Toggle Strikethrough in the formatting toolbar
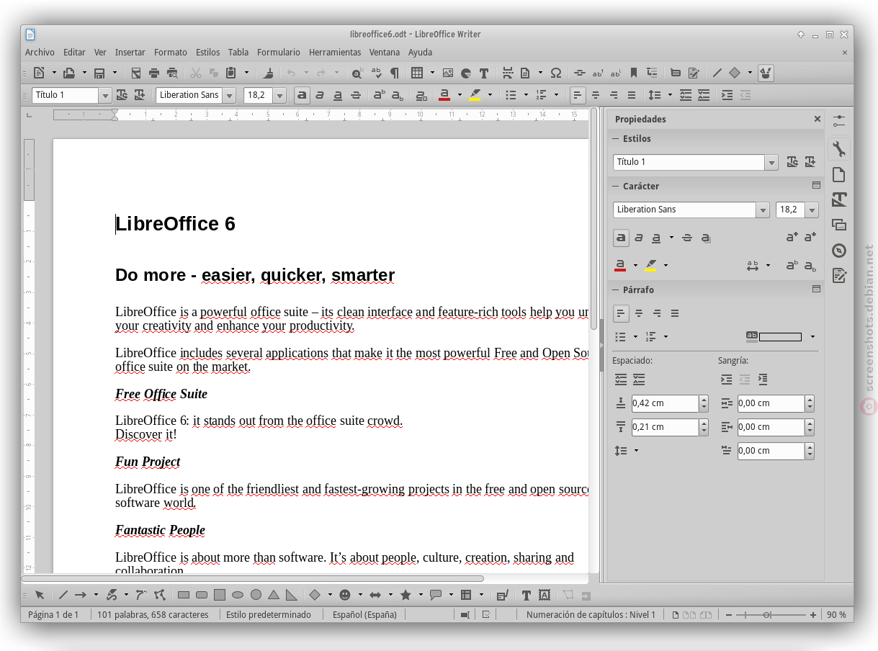This screenshot has width=878, height=651. coord(356,95)
